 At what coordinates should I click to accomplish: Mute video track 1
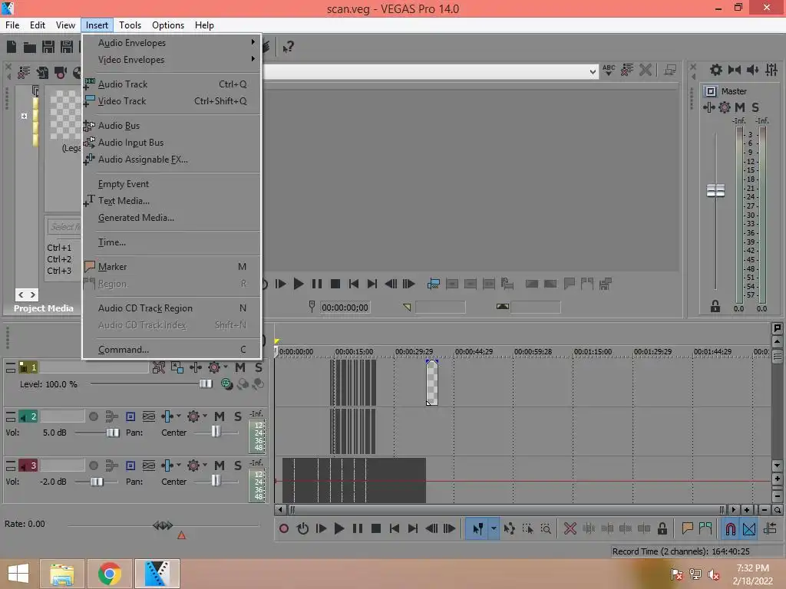[x=240, y=367]
